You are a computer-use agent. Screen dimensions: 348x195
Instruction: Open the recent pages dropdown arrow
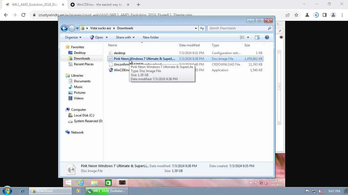(77, 28)
